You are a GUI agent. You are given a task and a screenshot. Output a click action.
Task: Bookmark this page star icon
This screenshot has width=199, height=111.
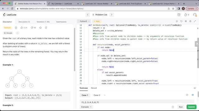pos(173,9)
